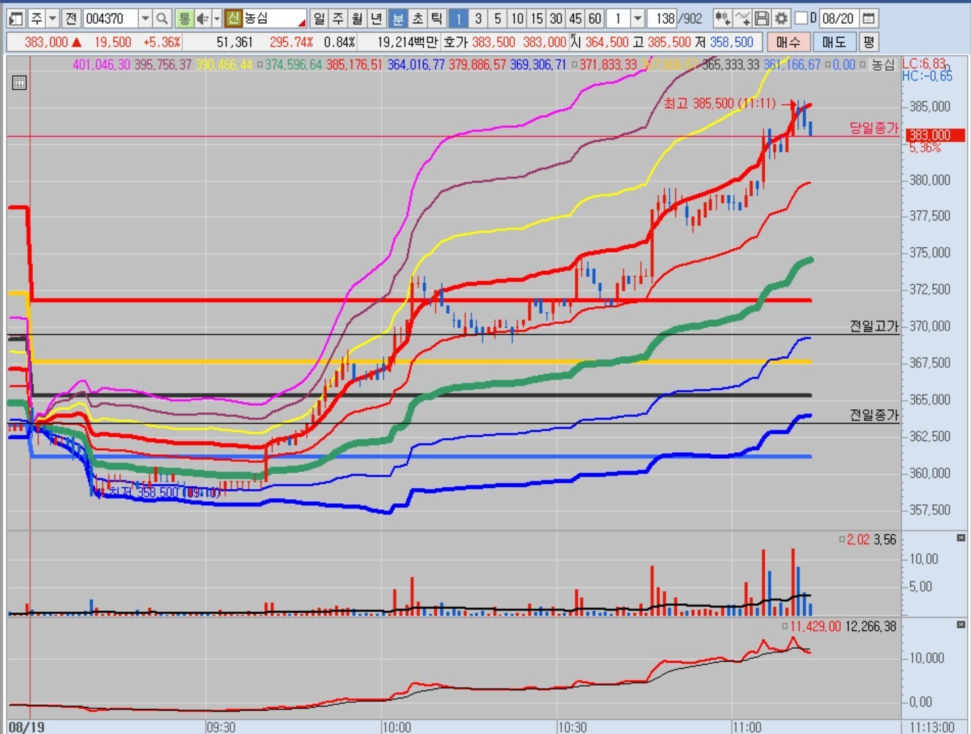Select the 3-minute interval button
971x734 pixels.
coord(479,18)
